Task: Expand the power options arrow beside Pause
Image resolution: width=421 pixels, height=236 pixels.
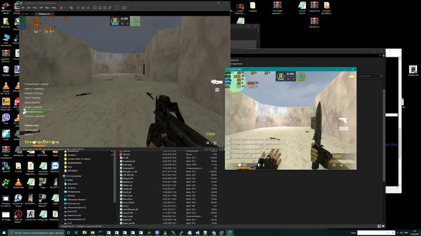Action: tap(64, 8)
